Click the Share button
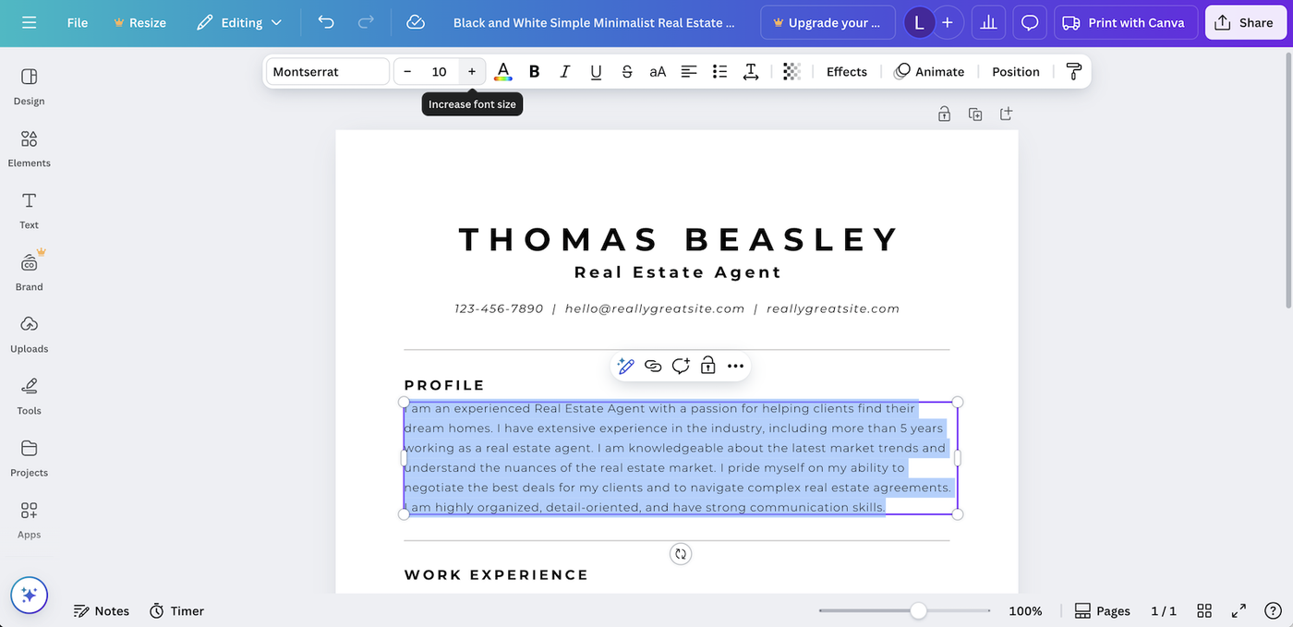Screen dimensions: 1293x627 click(1246, 21)
